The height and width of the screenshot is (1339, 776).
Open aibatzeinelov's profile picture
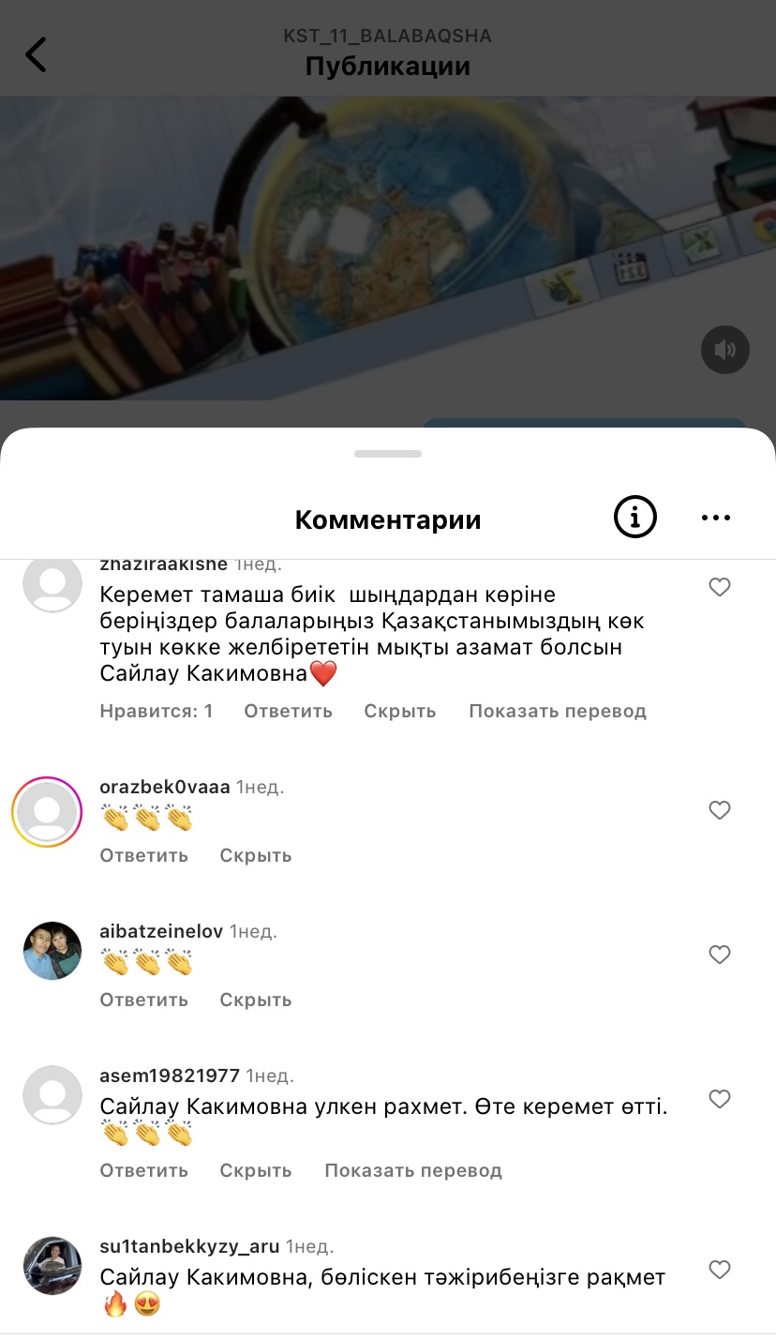(52, 951)
